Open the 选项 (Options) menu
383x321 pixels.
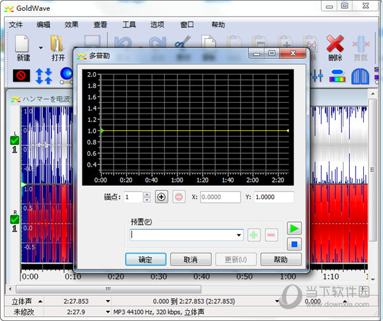157,25
